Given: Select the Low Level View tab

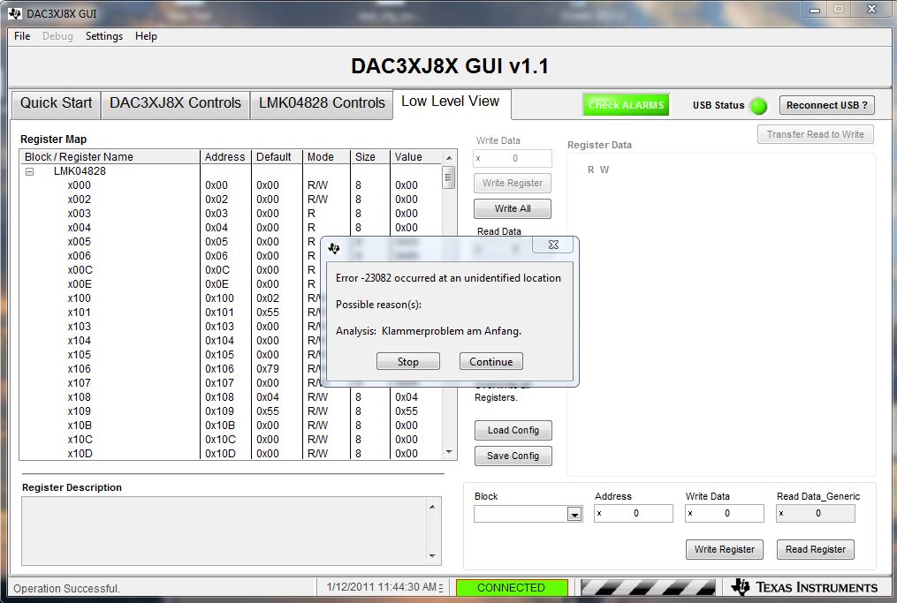Looking at the screenshot, I should click(x=450, y=102).
